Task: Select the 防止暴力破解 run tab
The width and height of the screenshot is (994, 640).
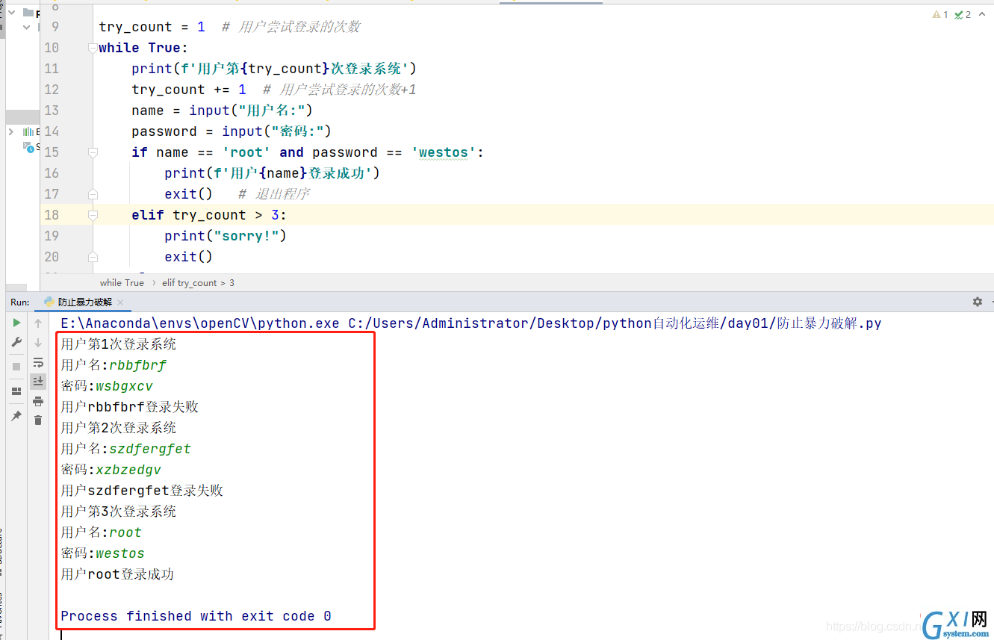Action: 83,302
